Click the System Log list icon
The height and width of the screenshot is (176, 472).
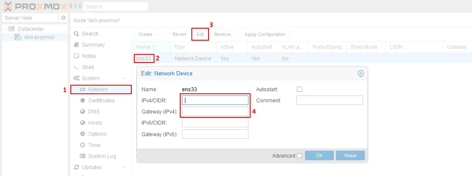coord(82,156)
